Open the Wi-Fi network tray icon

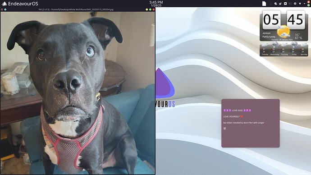click(300, 4)
